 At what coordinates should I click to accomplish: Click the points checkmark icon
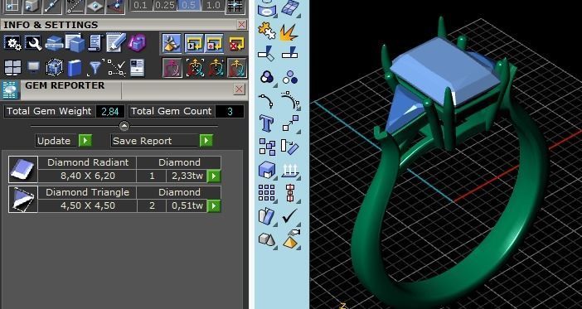pos(117,67)
